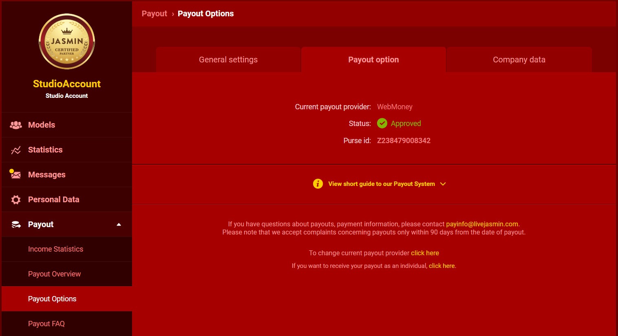Click 'click here' to change payout provider

tap(425, 253)
